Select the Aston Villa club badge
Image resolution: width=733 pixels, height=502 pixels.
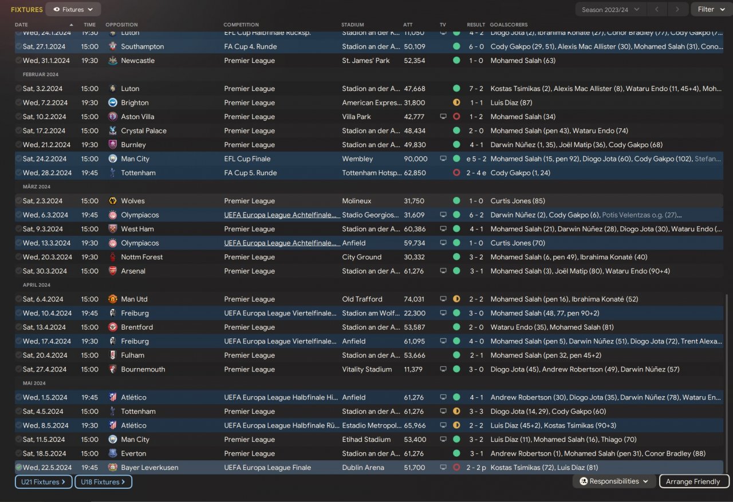click(113, 117)
